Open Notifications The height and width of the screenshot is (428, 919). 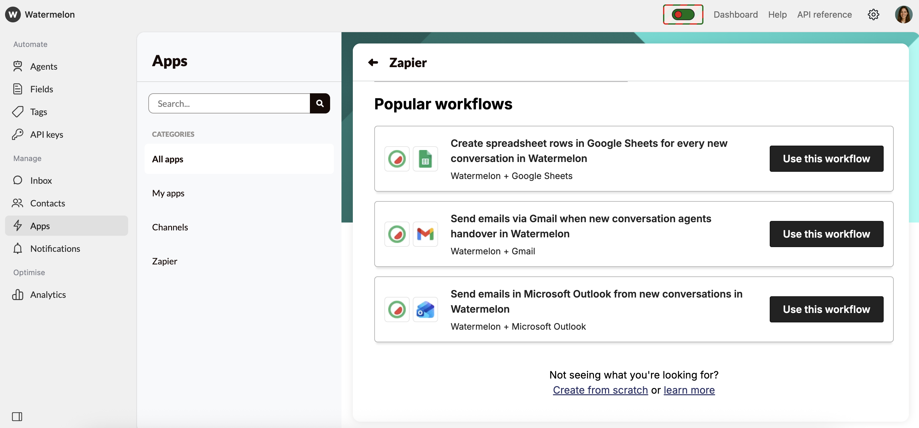tap(55, 248)
